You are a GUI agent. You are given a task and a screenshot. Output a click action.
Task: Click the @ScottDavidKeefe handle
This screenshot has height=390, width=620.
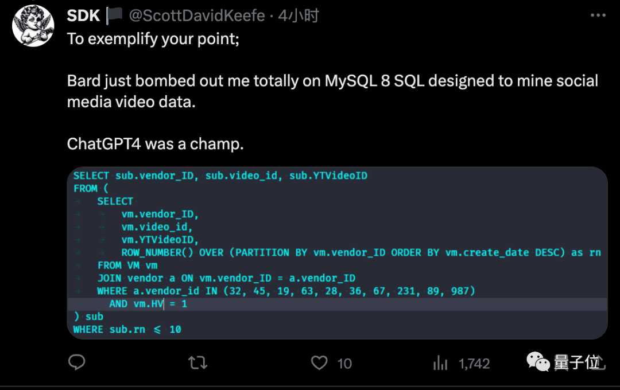click(197, 15)
